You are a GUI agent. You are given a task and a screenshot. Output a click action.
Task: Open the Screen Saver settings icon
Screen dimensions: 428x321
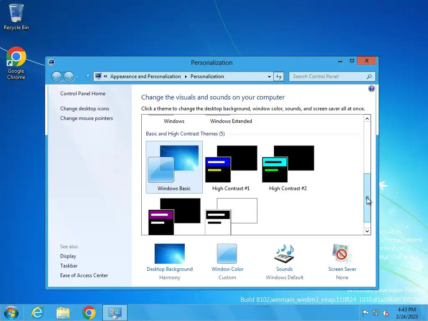tap(342, 254)
